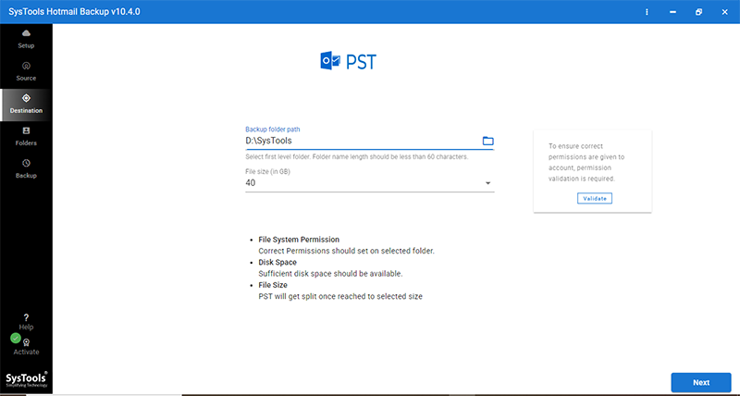Screen dimensions: 740x396
Task: Open Help from the sidebar
Action: coord(26,322)
